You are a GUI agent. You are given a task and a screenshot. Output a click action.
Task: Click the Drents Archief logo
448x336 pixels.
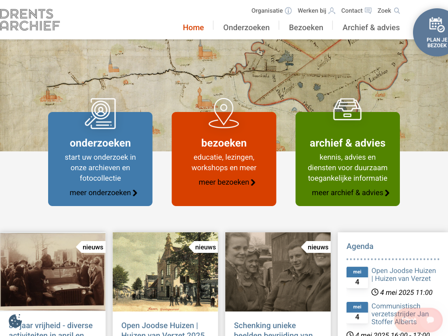pos(30,20)
